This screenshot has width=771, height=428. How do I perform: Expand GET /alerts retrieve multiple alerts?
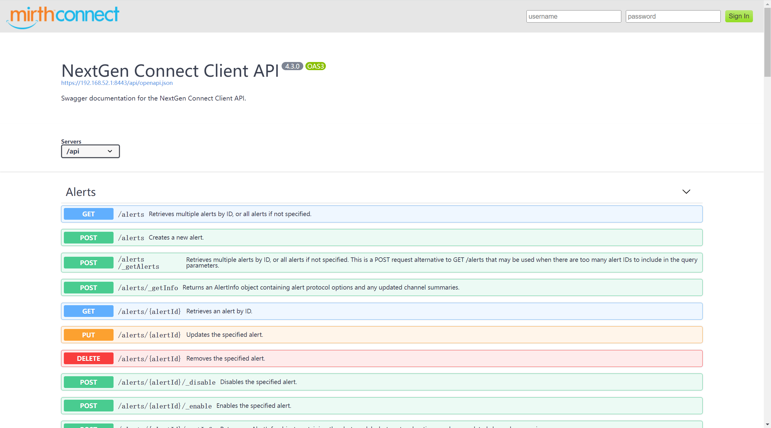tap(382, 214)
